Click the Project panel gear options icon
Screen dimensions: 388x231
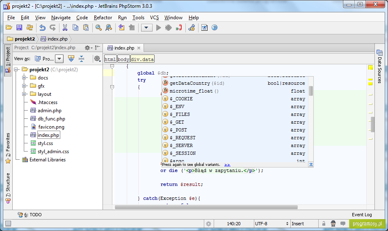88,48
